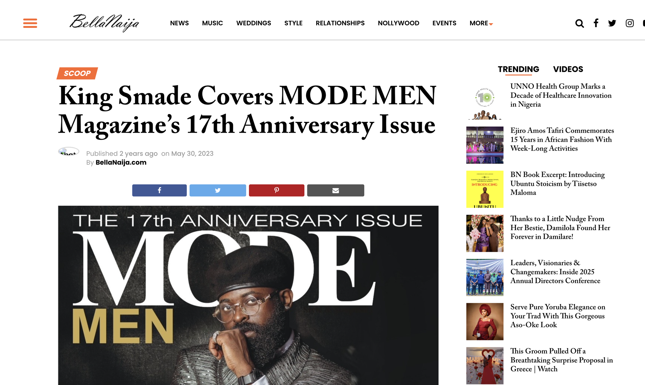
Task: Open the Instagram icon in header
Action: 630,23
